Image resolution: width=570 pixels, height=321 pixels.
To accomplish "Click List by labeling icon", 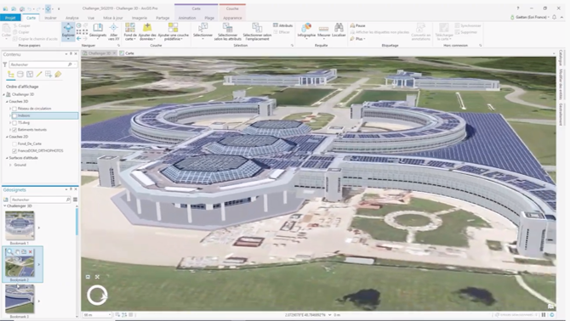I will [58, 75].
